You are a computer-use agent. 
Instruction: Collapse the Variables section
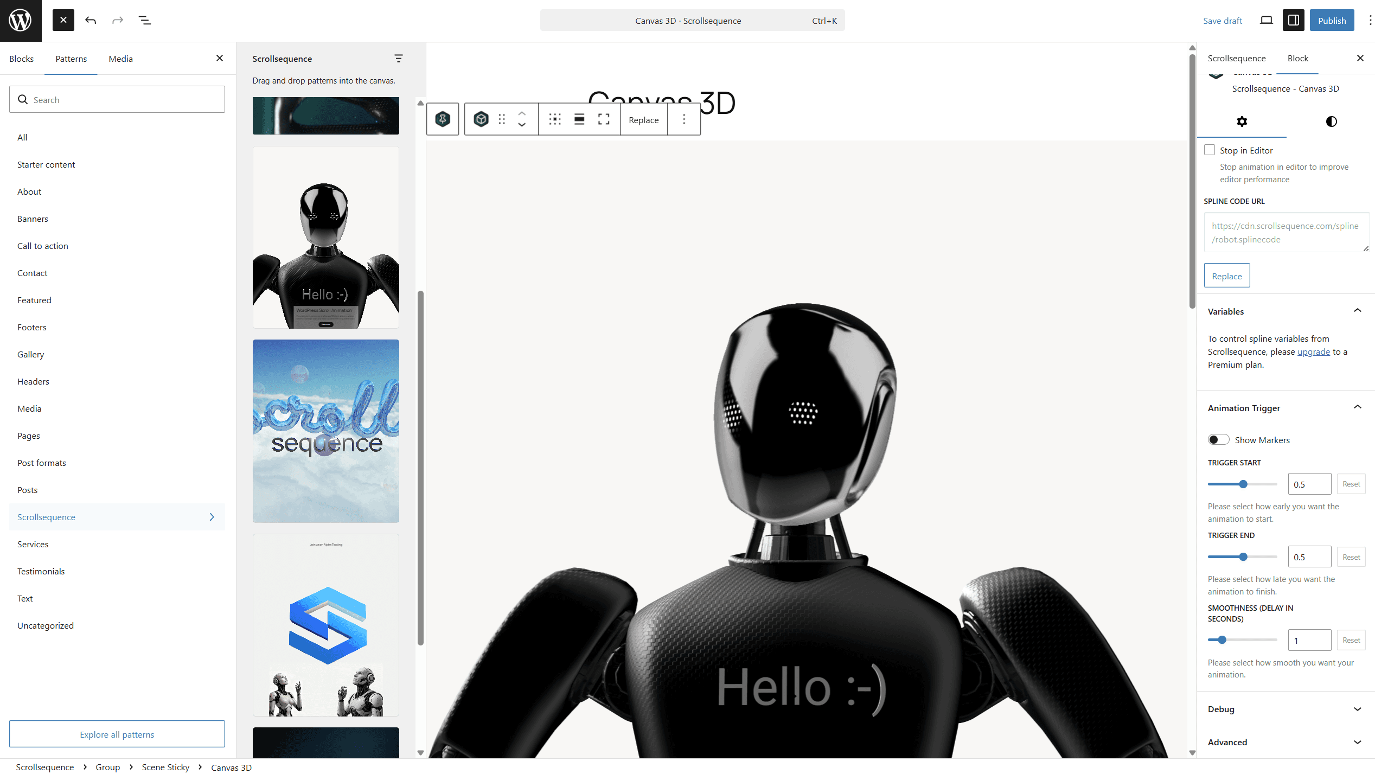(x=1358, y=310)
